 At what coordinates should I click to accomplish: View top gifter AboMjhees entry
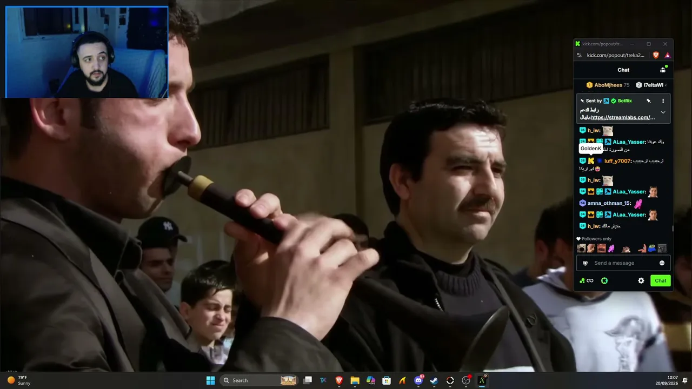(x=608, y=85)
